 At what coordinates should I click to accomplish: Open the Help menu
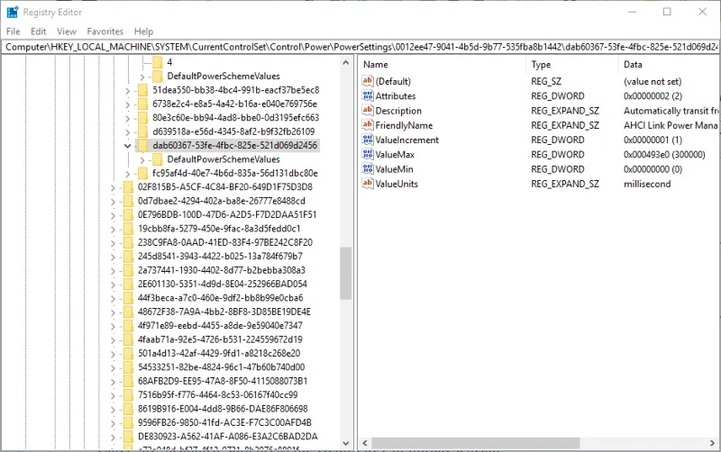tap(143, 32)
